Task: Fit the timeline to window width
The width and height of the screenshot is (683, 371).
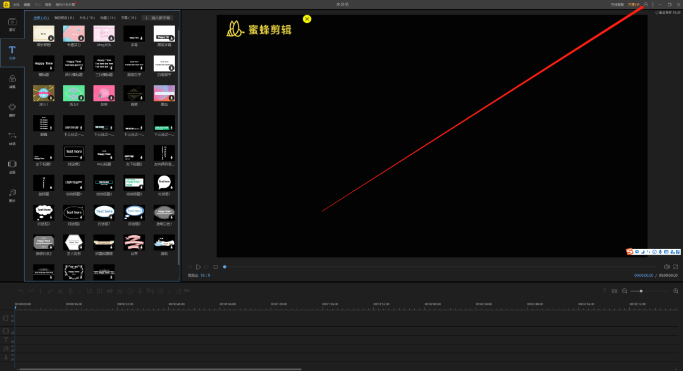Action: pyautogui.click(x=615, y=291)
